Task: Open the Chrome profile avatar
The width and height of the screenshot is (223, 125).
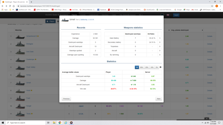Action: (x=217, y=6)
